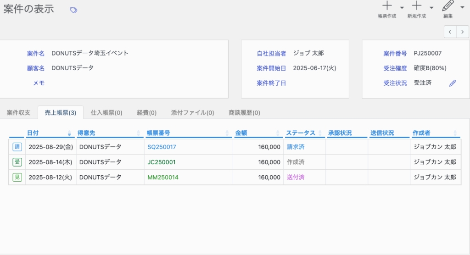Go to the next record arrow
Viewport: 470px width, 255px height.
(x=462, y=32)
